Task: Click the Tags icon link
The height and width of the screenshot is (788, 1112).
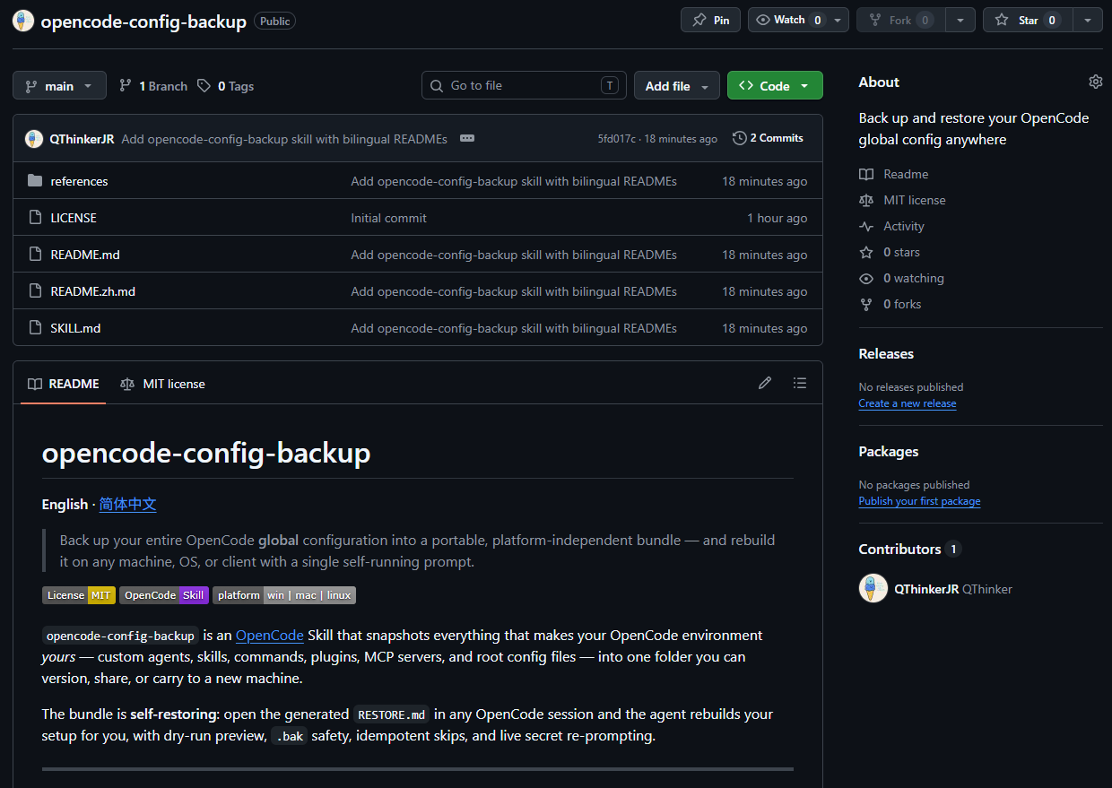Action: pos(225,86)
